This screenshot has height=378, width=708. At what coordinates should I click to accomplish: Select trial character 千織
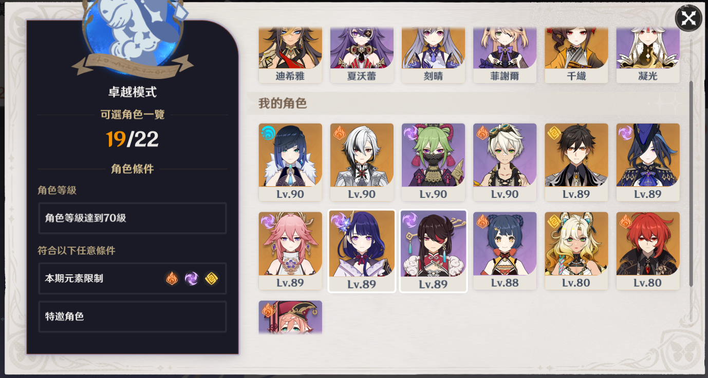(576, 55)
